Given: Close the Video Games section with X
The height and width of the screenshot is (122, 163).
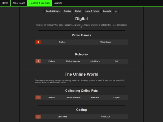Looking at the screenshot, I should click(x=38, y=42).
